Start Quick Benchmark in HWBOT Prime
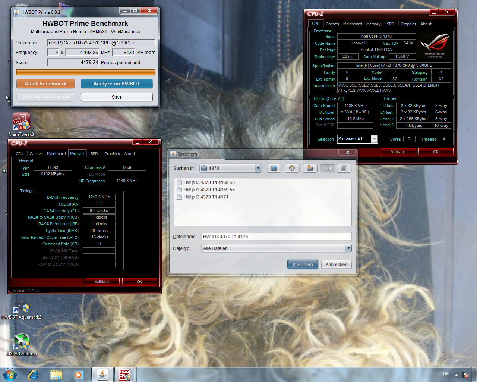The width and height of the screenshot is (477, 382). pos(45,84)
